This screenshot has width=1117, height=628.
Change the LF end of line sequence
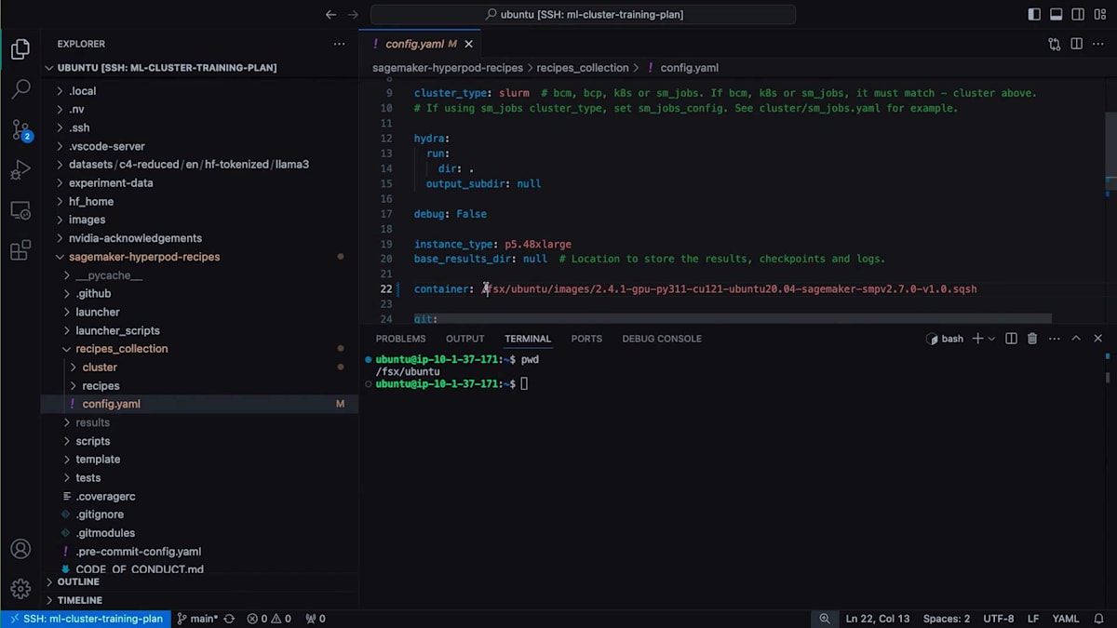coord(1033,619)
